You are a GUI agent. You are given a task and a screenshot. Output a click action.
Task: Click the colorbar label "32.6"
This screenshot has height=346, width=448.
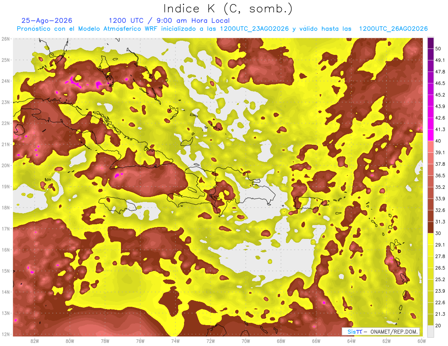tap(440, 210)
